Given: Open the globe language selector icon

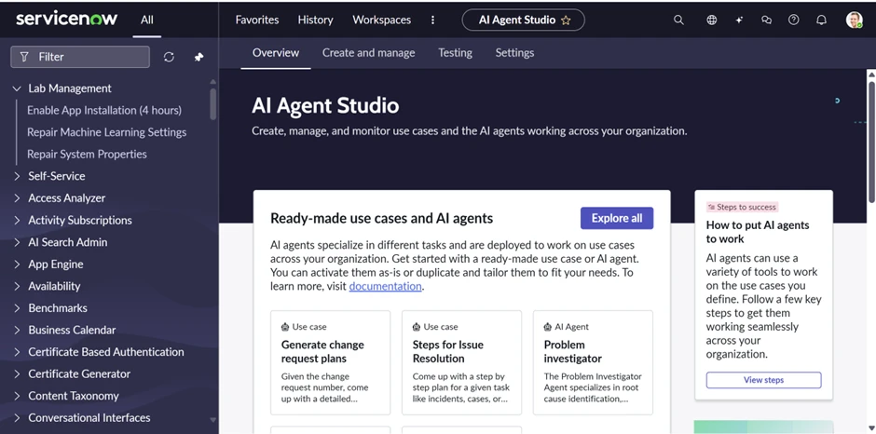Looking at the screenshot, I should click(x=711, y=20).
